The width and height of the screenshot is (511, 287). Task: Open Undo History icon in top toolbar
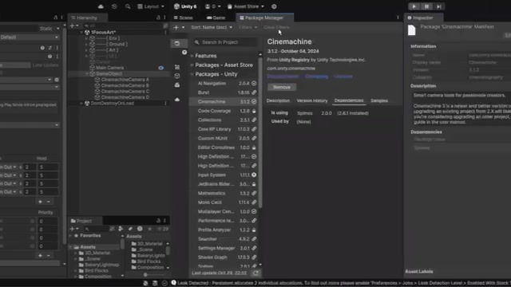[x=114, y=6]
